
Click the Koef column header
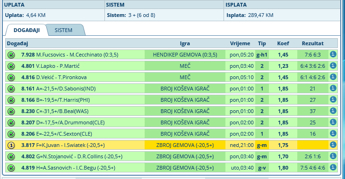283,43
